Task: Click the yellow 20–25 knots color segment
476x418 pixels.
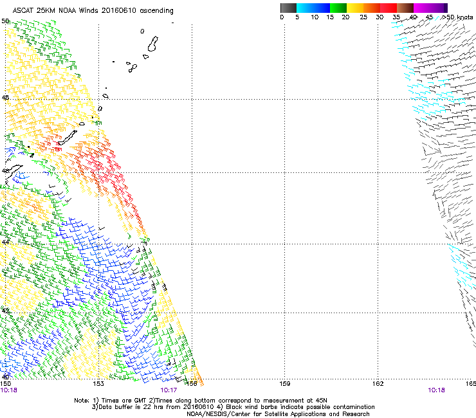Action: click(x=355, y=8)
